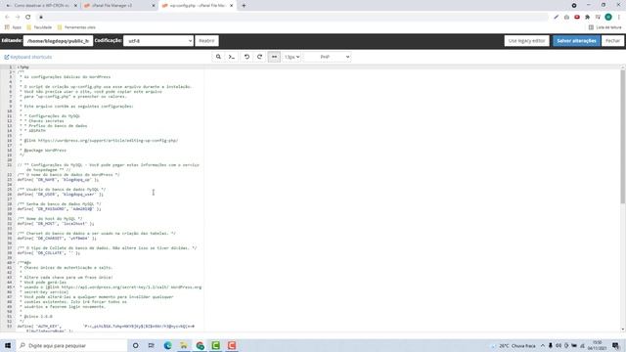Go back in browser history

pyautogui.click(x=7, y=17)
